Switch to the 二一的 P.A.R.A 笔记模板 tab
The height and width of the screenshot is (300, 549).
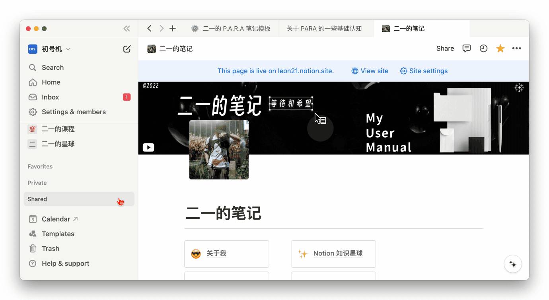(x=231, y=28)
